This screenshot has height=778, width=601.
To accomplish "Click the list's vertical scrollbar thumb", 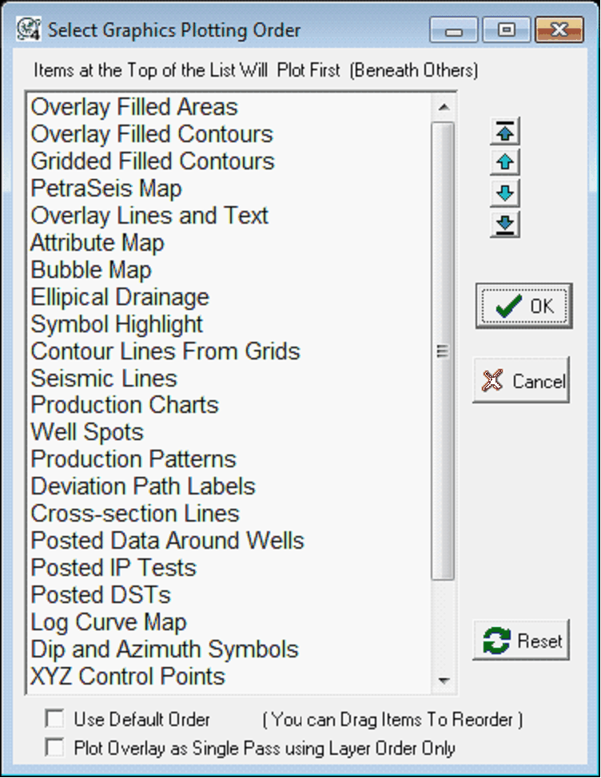I will point(443,350).
